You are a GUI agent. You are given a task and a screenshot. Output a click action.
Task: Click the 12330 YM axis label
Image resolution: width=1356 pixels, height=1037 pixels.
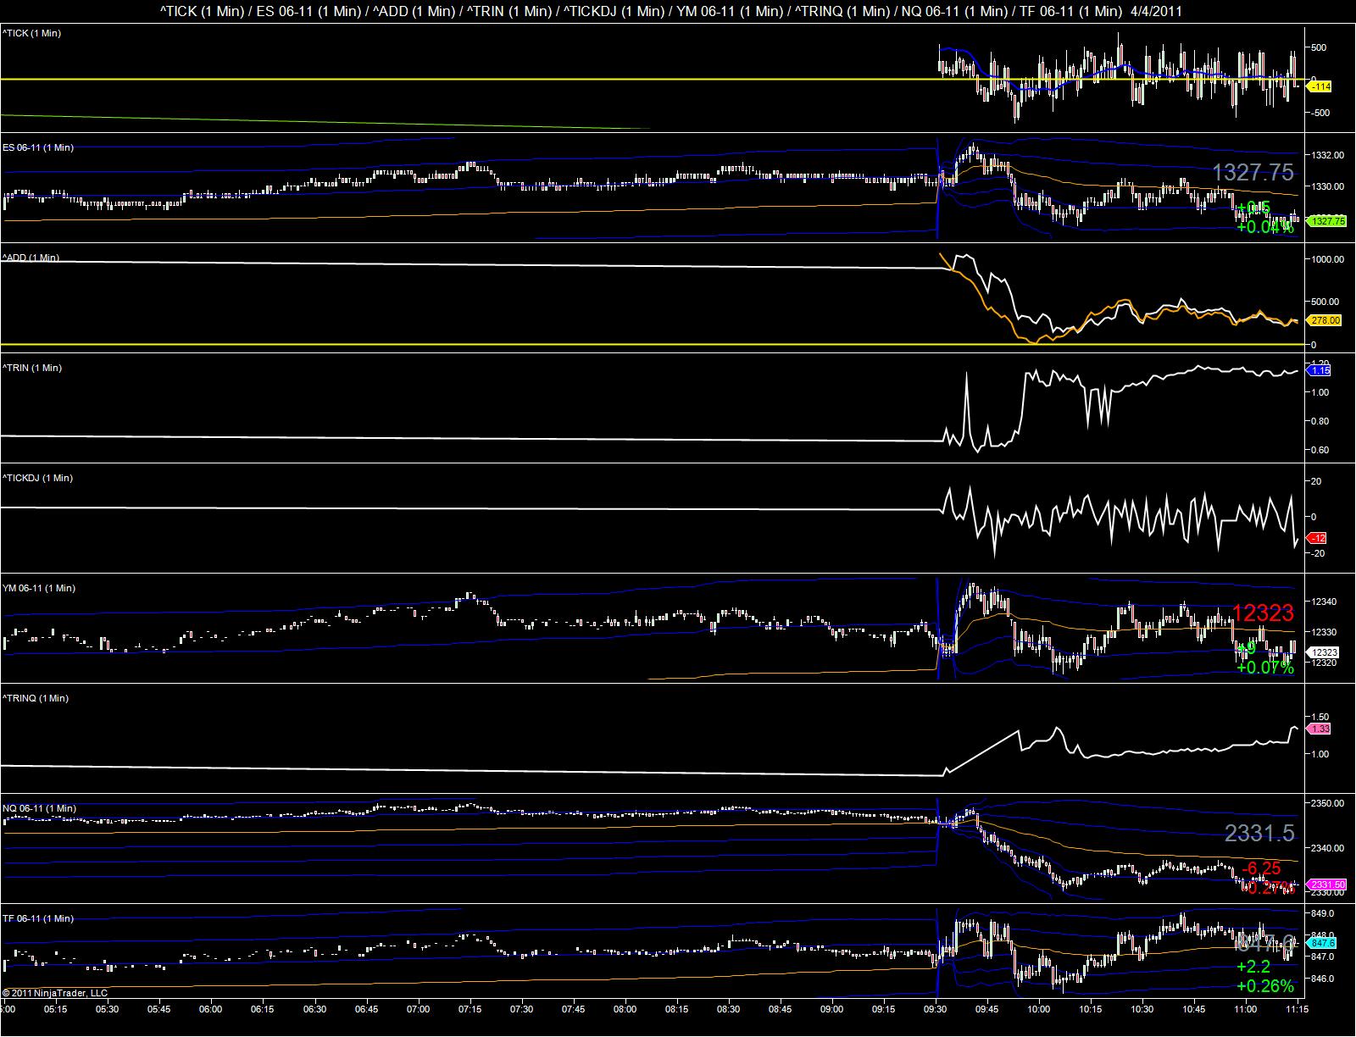click(x=1325, y=632)
